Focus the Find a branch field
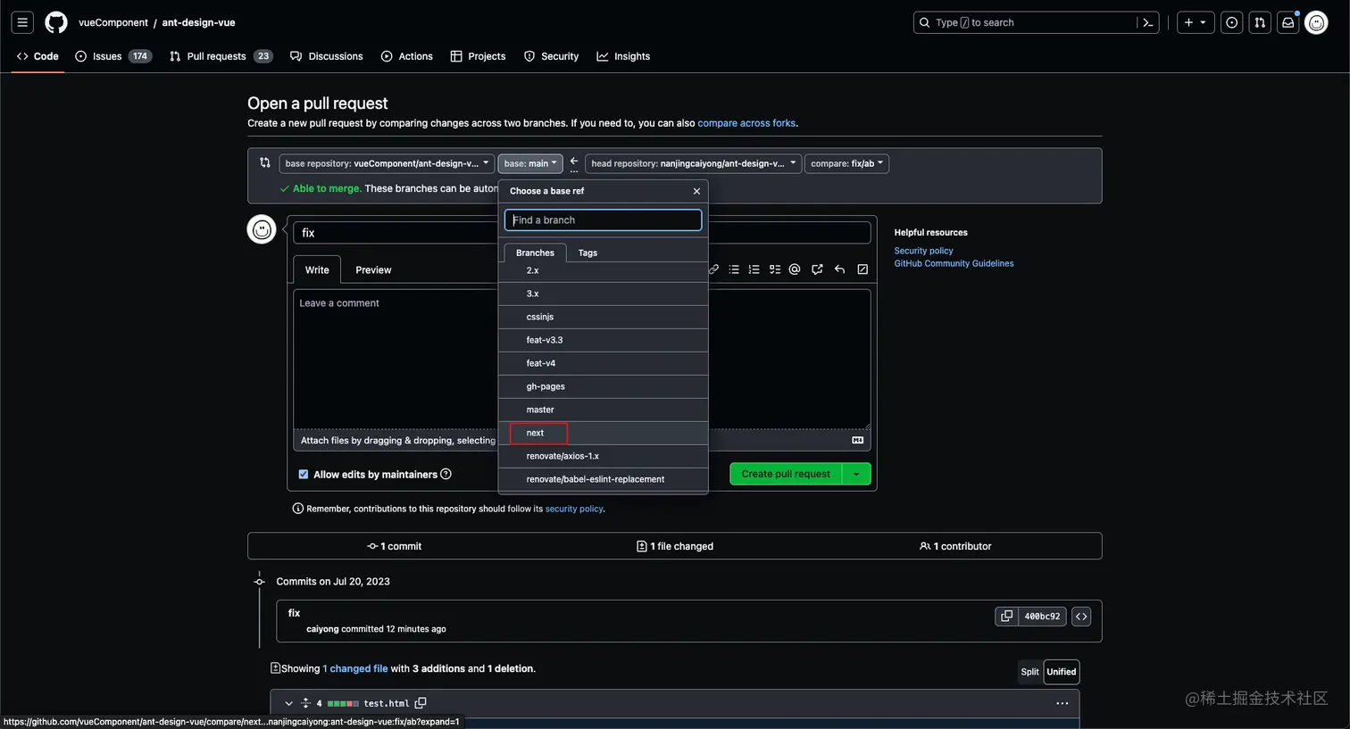The width and height of the screenshot is (1350, 729). coord(603,220)
